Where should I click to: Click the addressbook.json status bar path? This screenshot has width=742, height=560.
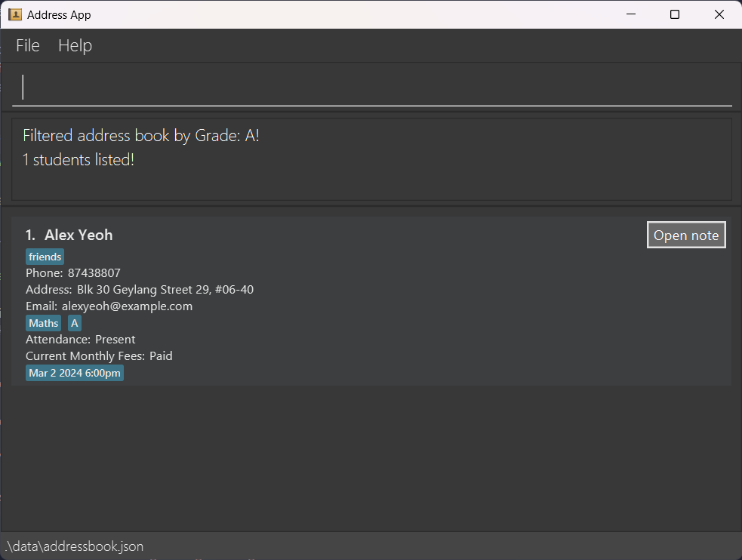point(74,546)
